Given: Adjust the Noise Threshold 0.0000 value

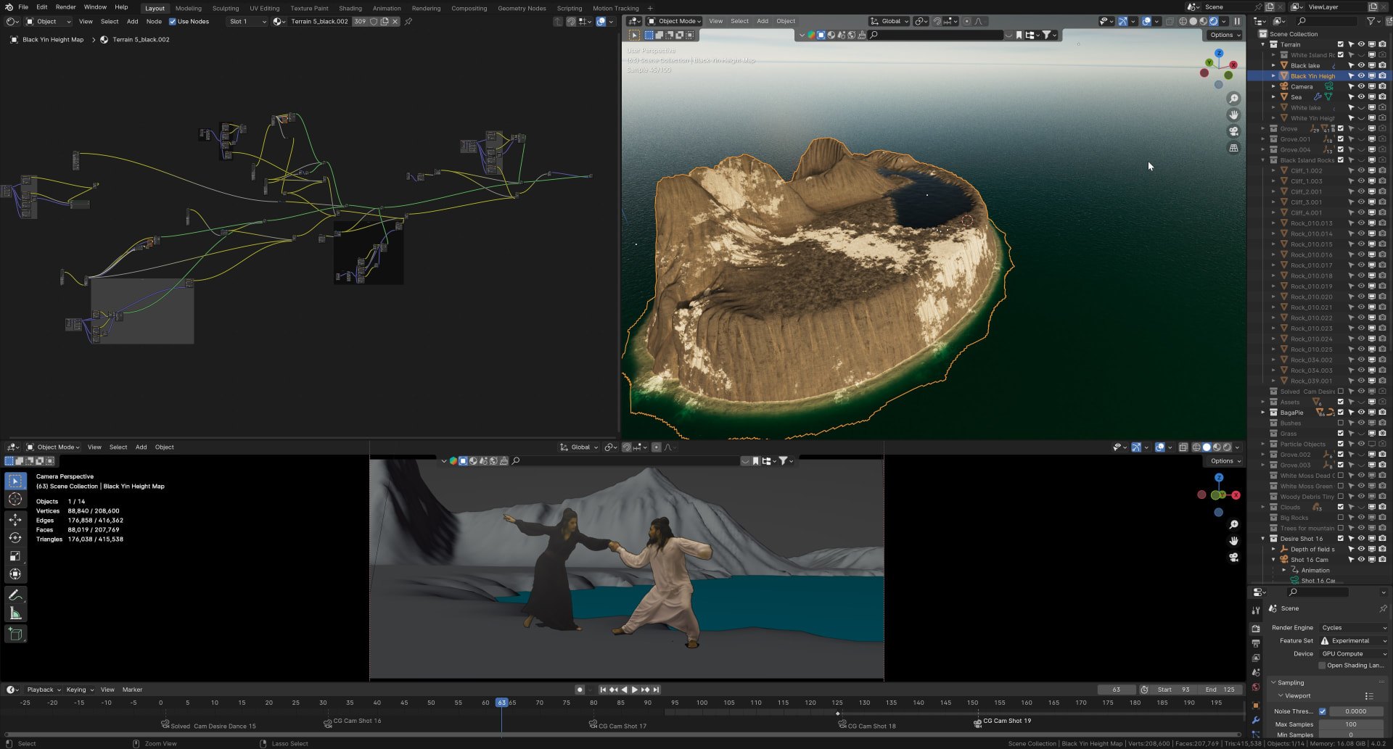Looking at the screenshot, I should coord(1355,711).
